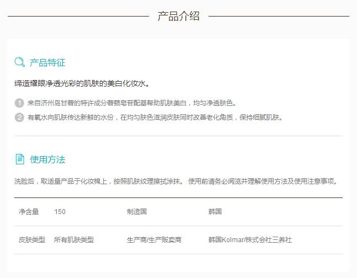Viewport: 357px width, 278px height.
Task: Click the 使用方法 heading text
Action: (x=47, y=160)
